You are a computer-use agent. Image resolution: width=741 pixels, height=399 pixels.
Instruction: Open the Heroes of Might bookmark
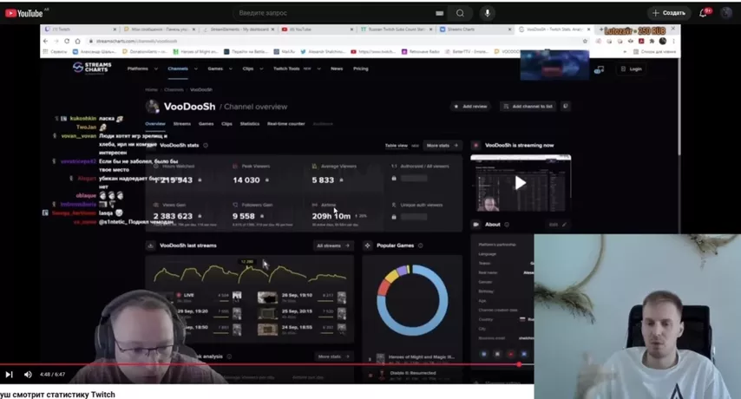pos(195,51)
